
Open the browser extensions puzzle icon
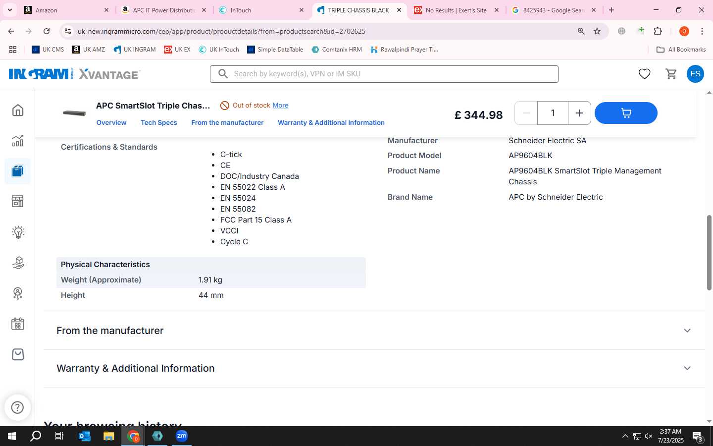click(658, 31)
